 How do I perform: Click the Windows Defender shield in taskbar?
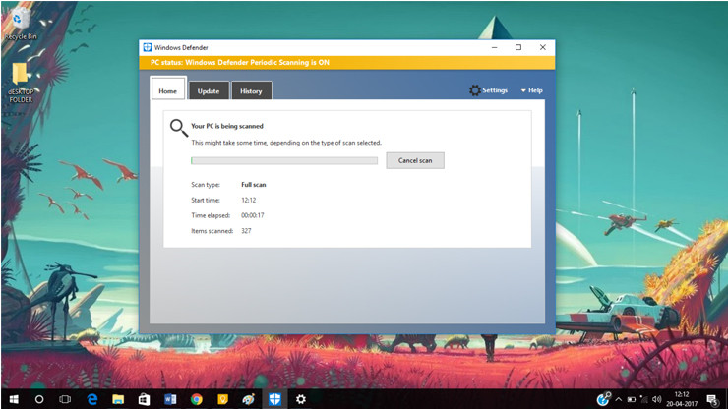tap(275, 399)
